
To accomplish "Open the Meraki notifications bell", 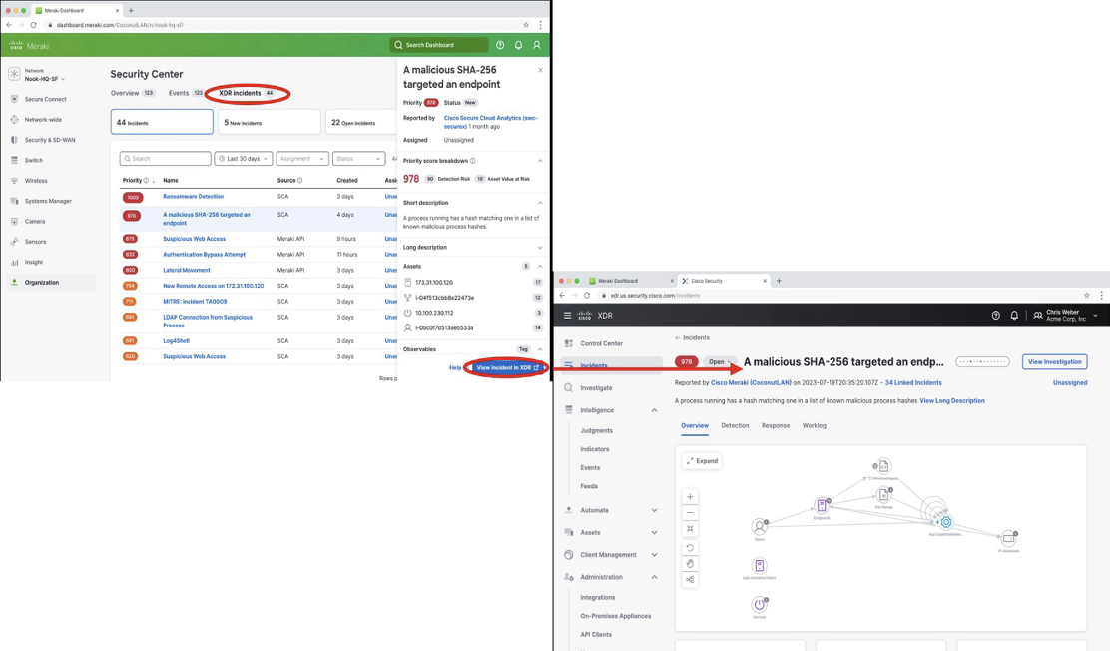I will (x=518, y=45).
